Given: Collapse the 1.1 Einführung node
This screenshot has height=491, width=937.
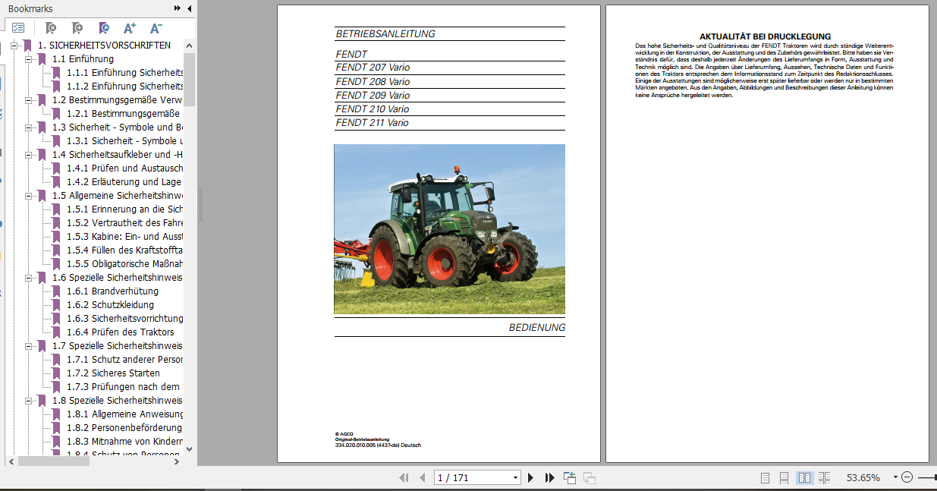Looking at the screenshot, I should click(29, 59).
